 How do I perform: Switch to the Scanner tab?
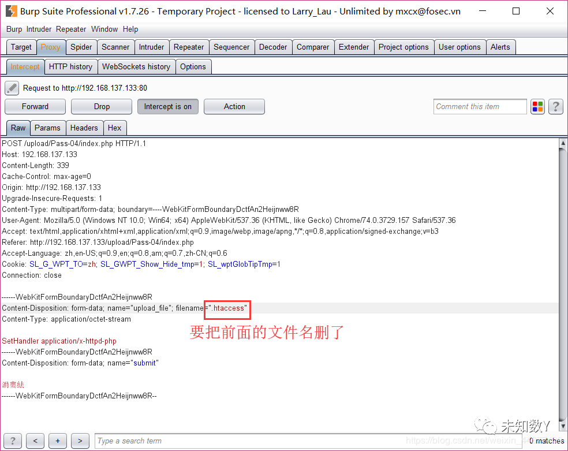(x=115, y=47)
